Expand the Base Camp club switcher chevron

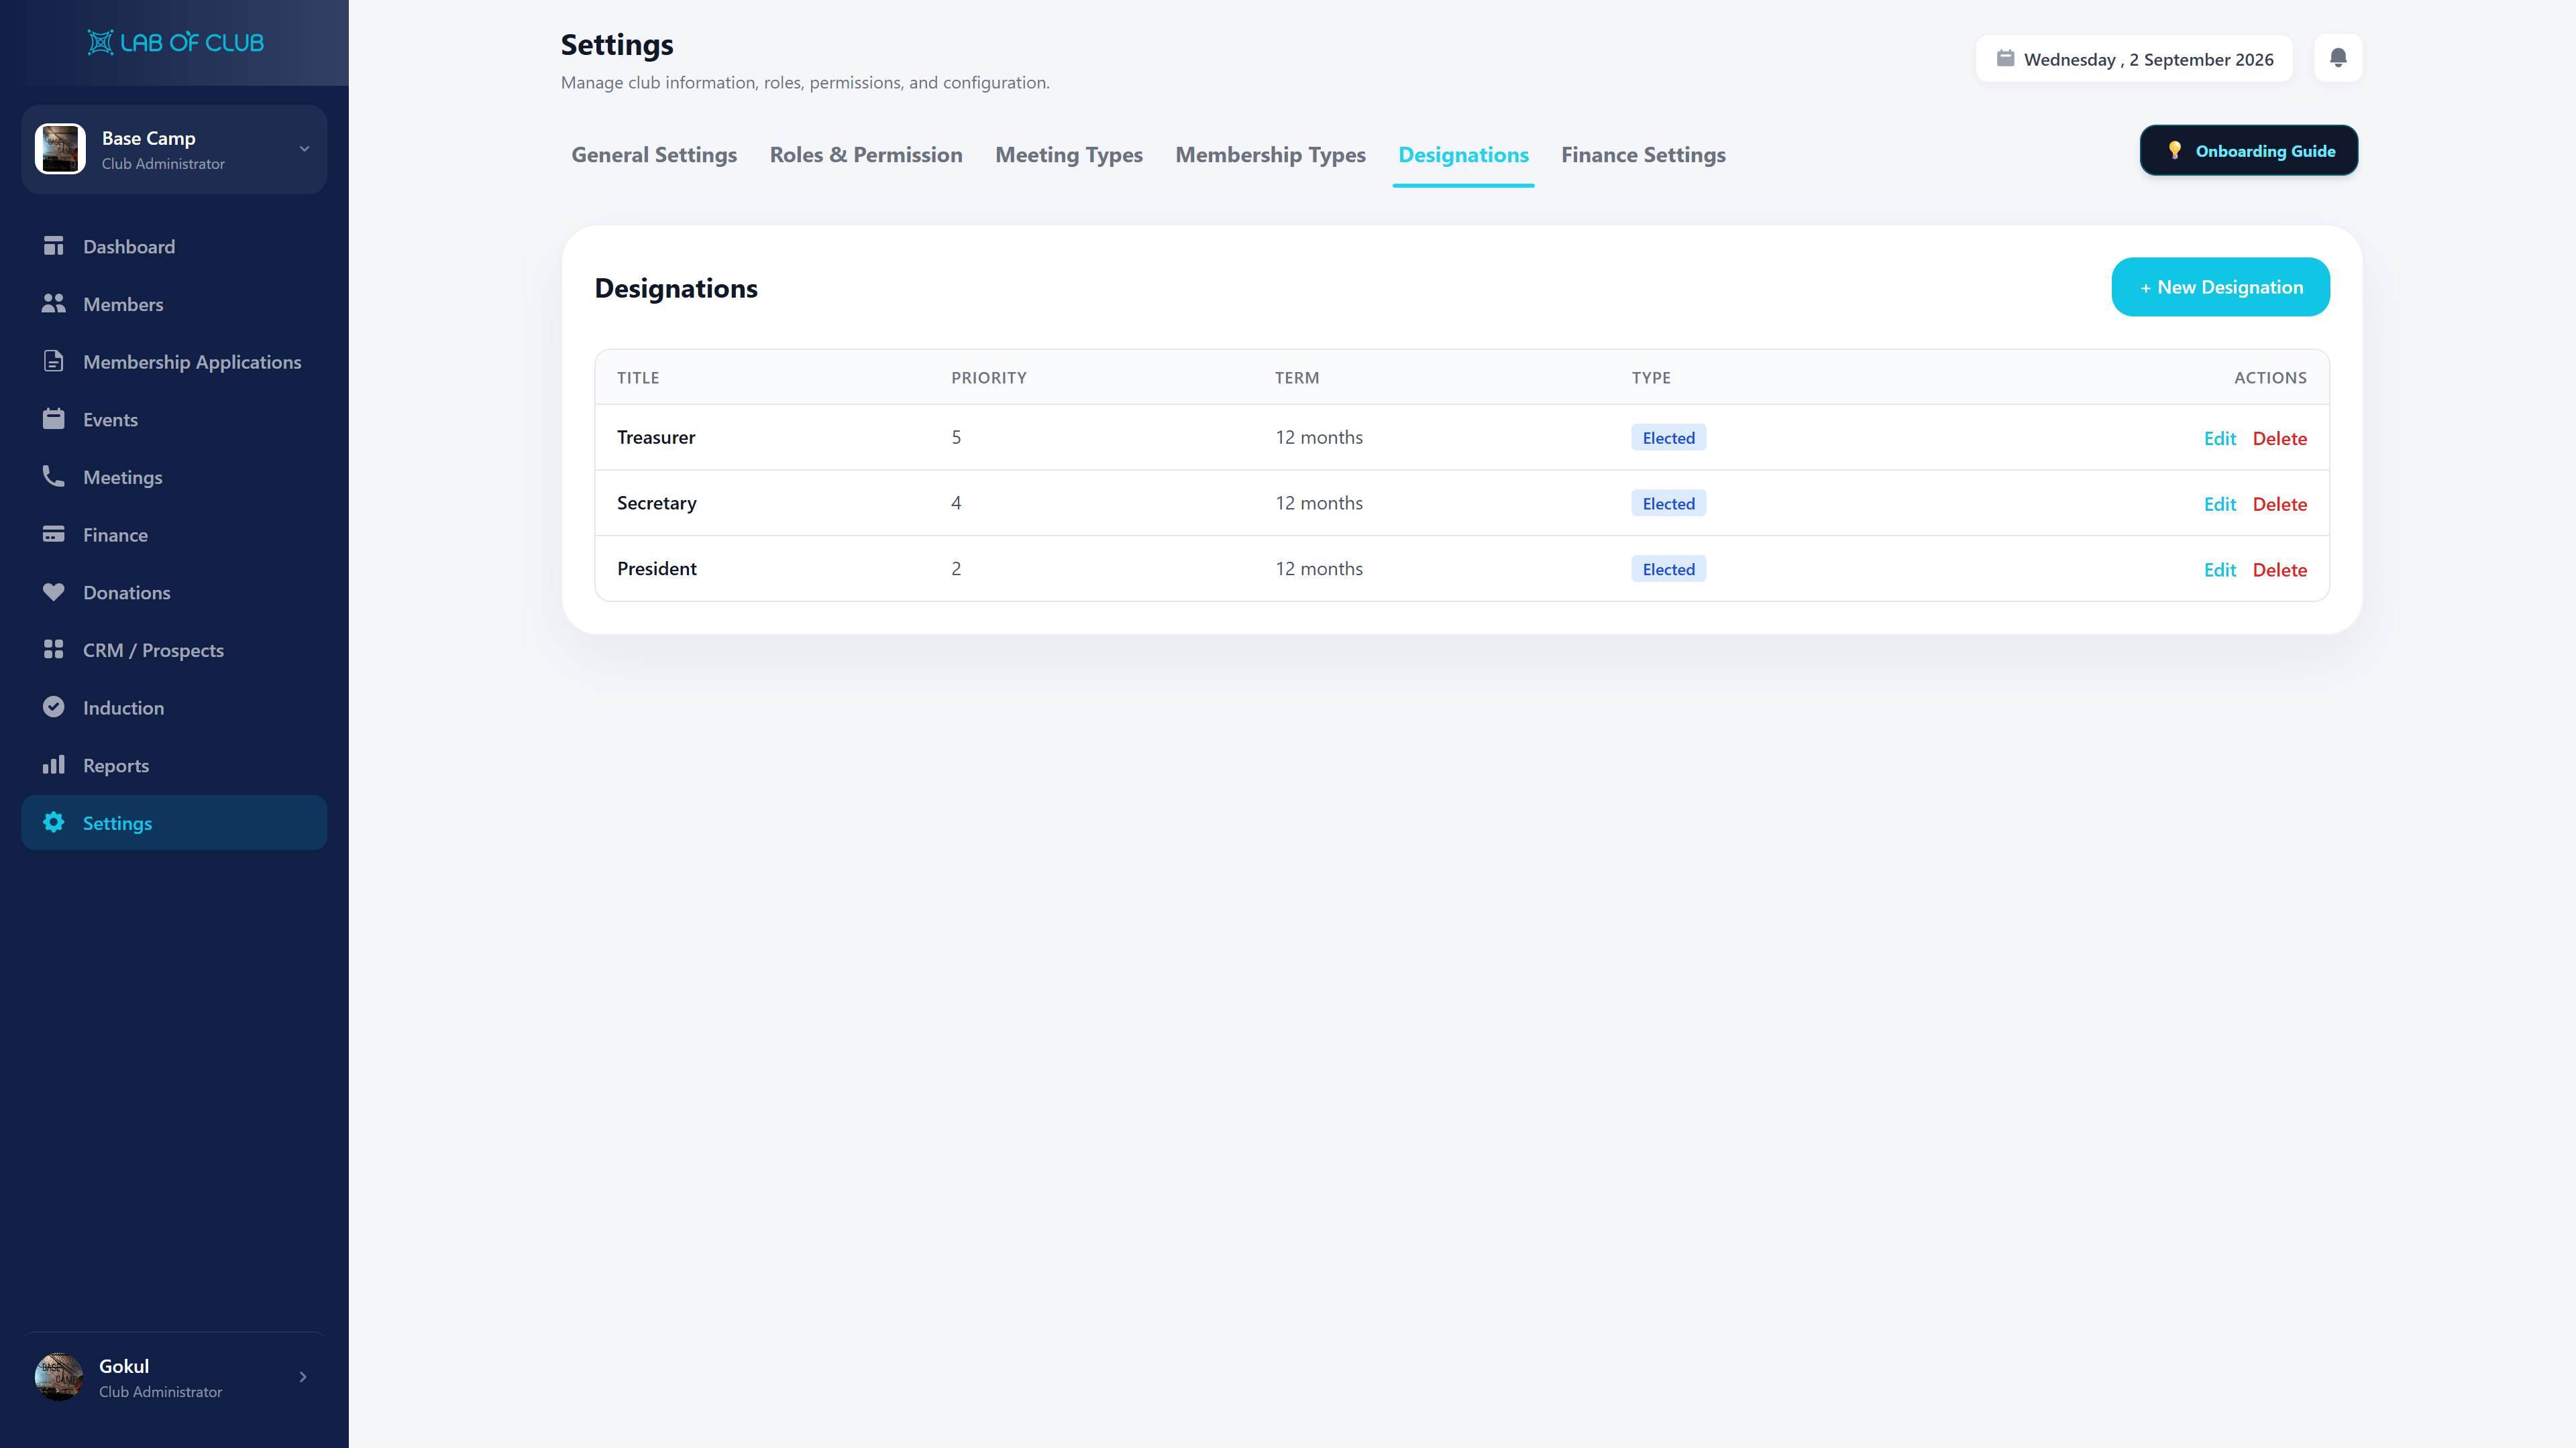tap(304, 149)
